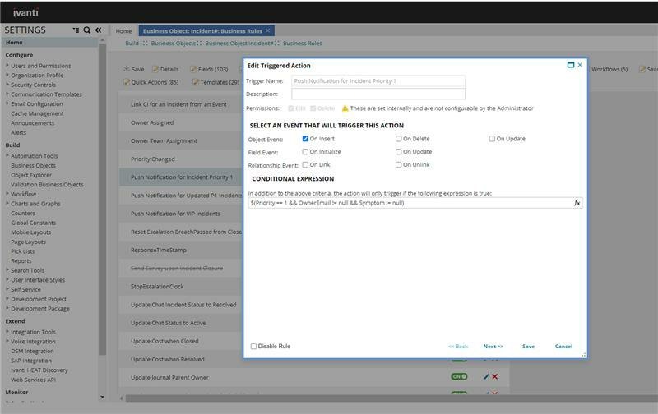This screenshot has height=414, width=658.
Task: Uncheck the On Insert checkbox
Action: coord(306,139)
